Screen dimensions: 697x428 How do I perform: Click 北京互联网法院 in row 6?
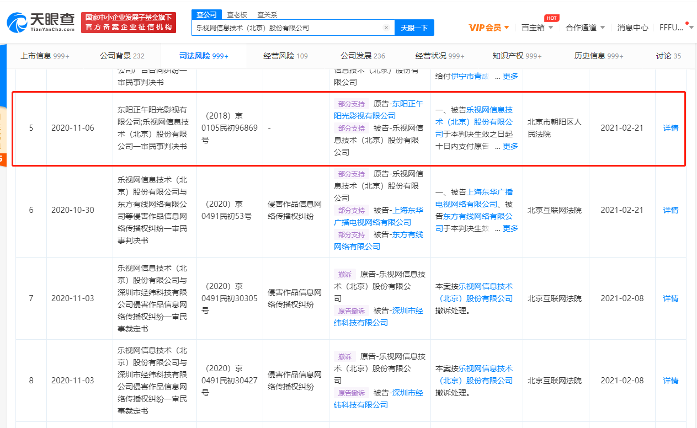pos(555,210)
